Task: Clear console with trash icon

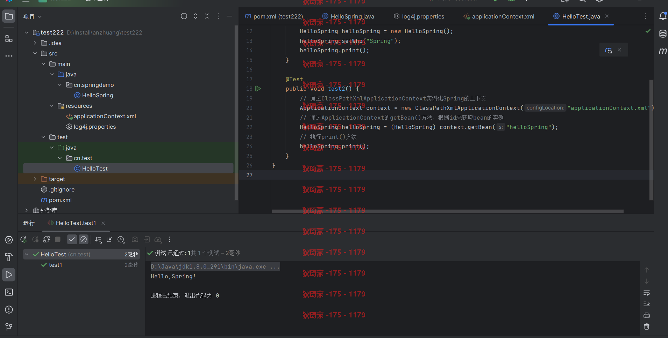Action: (647, 326)
